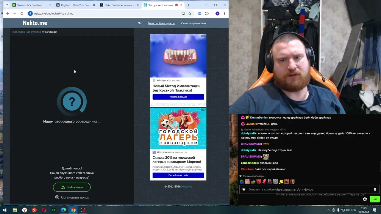
Task: Close the Чат рулетка голосовая tab
Action: click(x=181, y=5)
